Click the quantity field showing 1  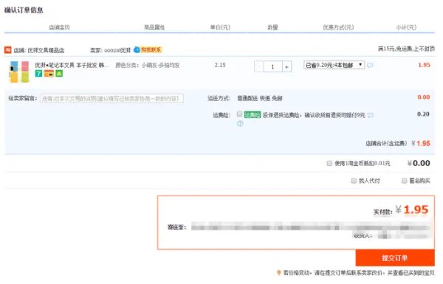(272, 66)
